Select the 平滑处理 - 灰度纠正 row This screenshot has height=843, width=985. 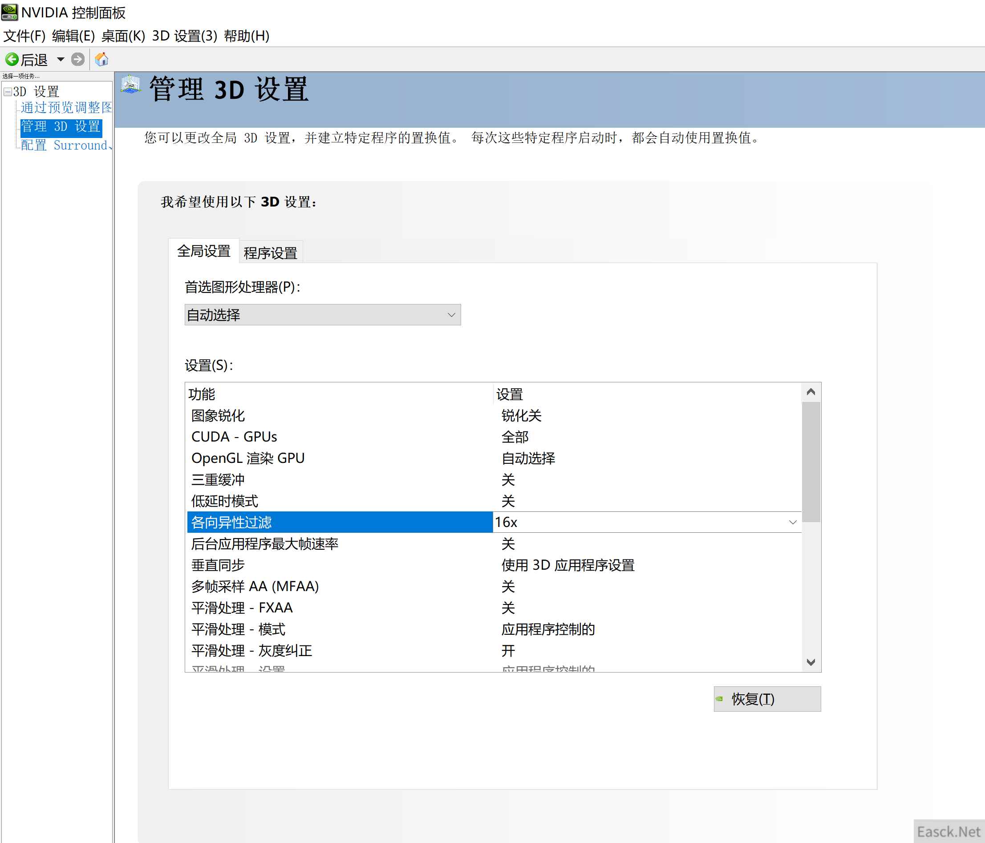pos(494,651)
